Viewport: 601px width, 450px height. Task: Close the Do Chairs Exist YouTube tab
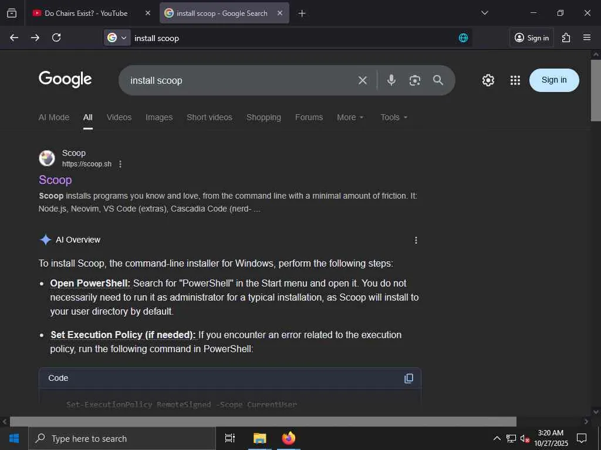[x=148, y=13]
